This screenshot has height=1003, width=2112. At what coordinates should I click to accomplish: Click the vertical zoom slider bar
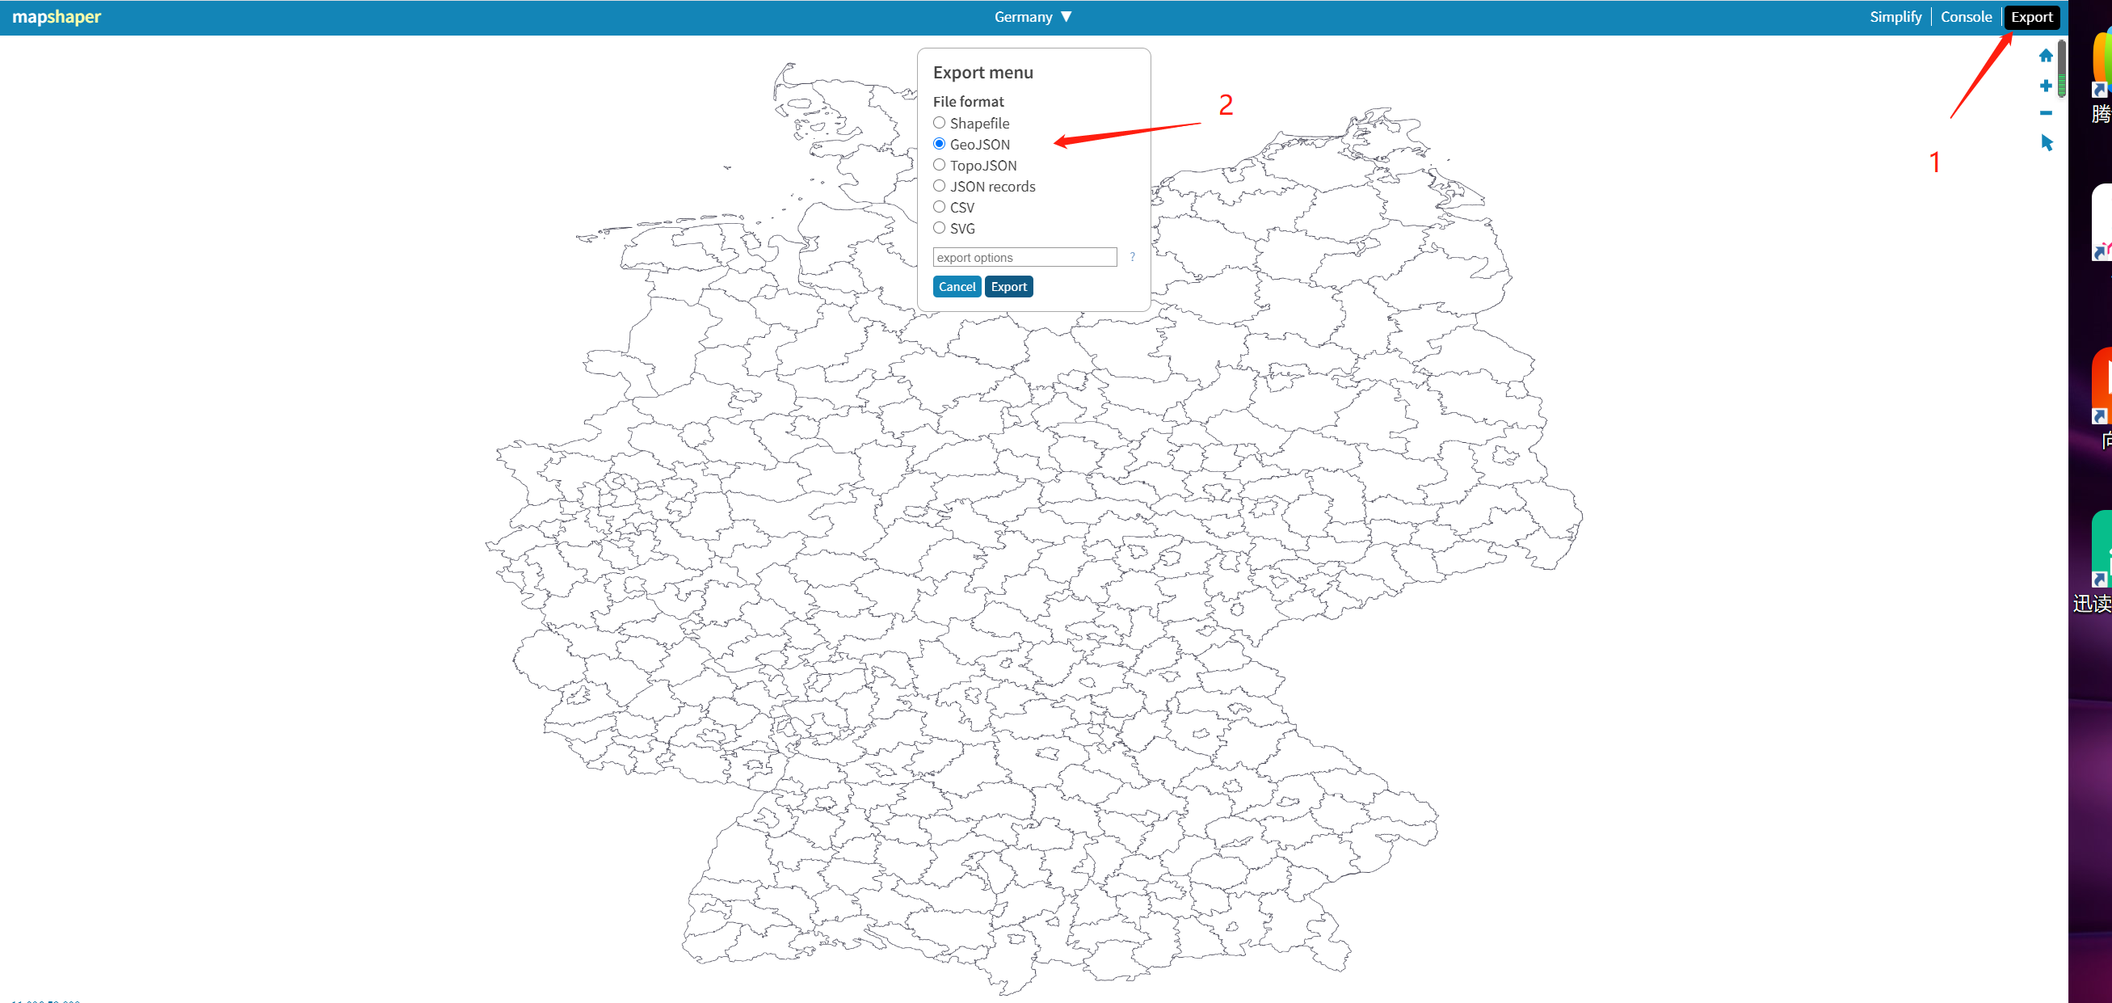click(x=2061, y=67)
